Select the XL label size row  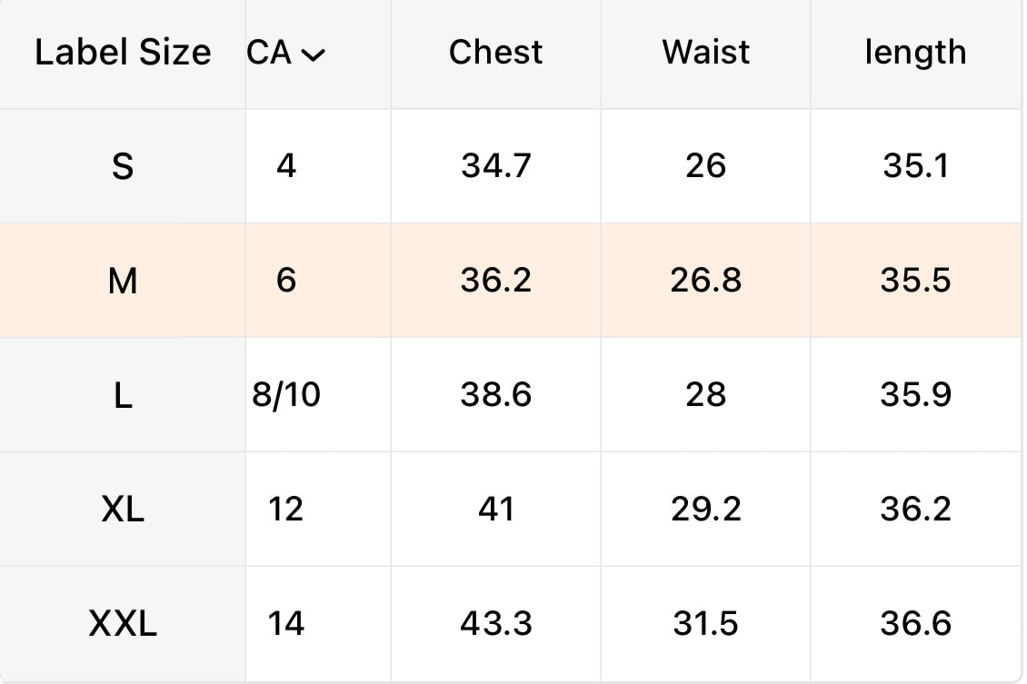pos(123,510)
